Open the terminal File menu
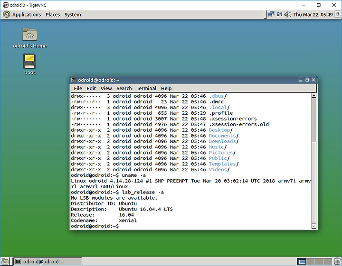The image size is (342, 266). point(78,88)
